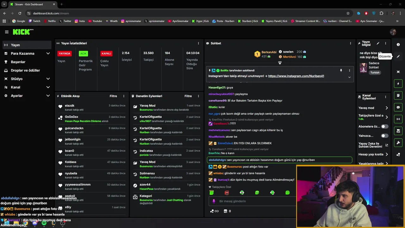This screenshot has width=405, height=228.
Task: Open Yayın İstatistikleri three-dot menu
Action: pyautogui.click(x=198, y=43)
